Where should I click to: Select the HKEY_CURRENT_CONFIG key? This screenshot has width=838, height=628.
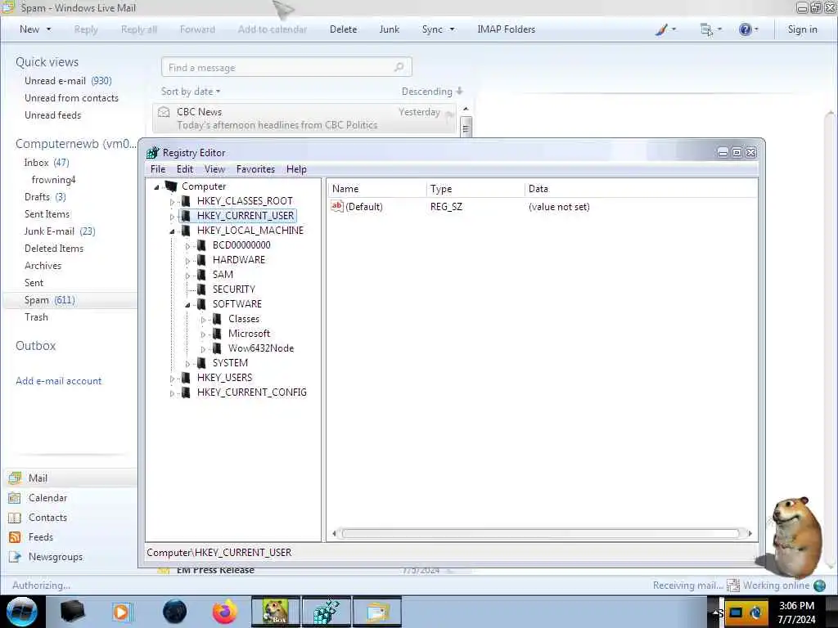click(252, 392)
